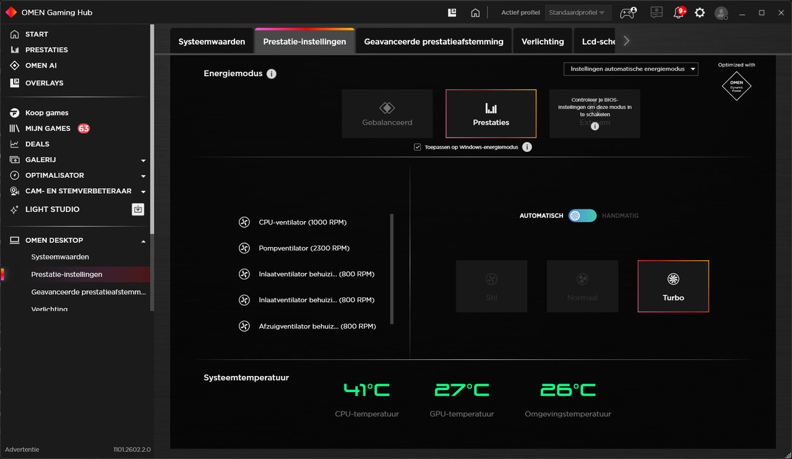Click the CPU-ventilator fan icon
This screenshot has height=459, width=792.
coord(244,222)
